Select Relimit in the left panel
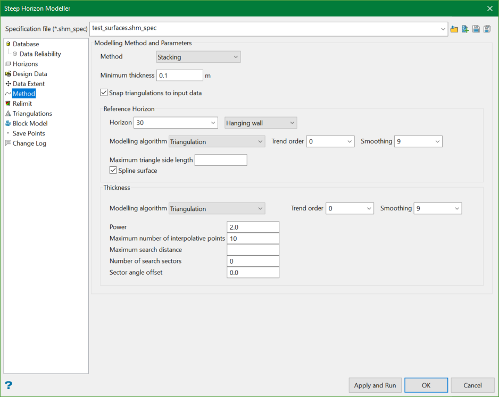Viewport: 499px width, 397px height. [x=22, y=104]
